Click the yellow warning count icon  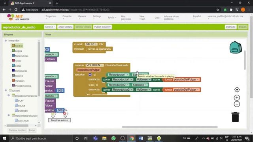click(x=53, y=114)
